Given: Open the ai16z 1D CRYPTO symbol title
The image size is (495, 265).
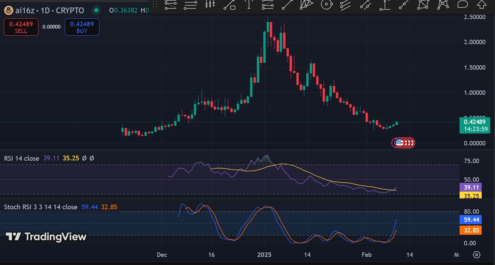Looking at the screenshot, I should tap(49, 11).
